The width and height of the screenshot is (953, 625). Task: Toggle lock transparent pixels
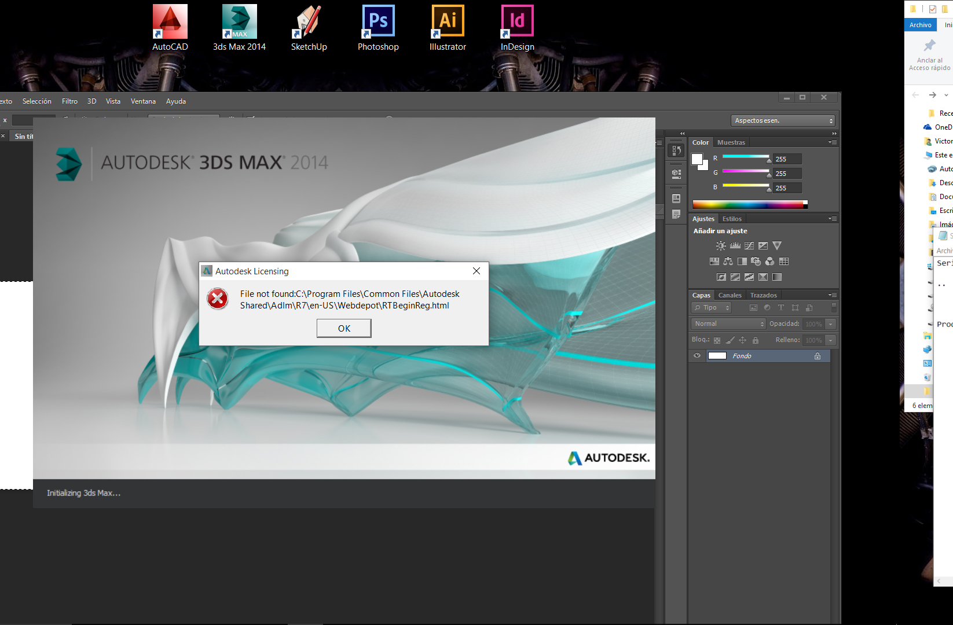717,340
